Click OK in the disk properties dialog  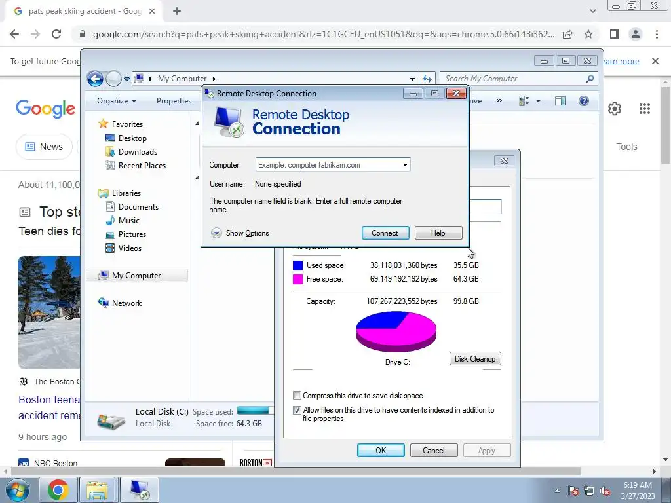[381, 451]
